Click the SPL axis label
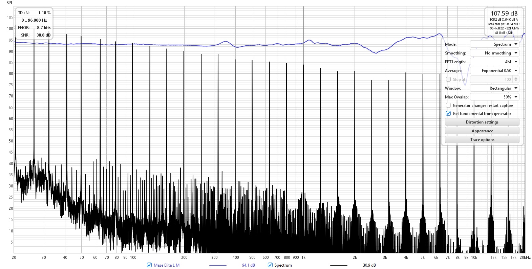Viewport: 532px width, 269px height. [x=9, y=3]
